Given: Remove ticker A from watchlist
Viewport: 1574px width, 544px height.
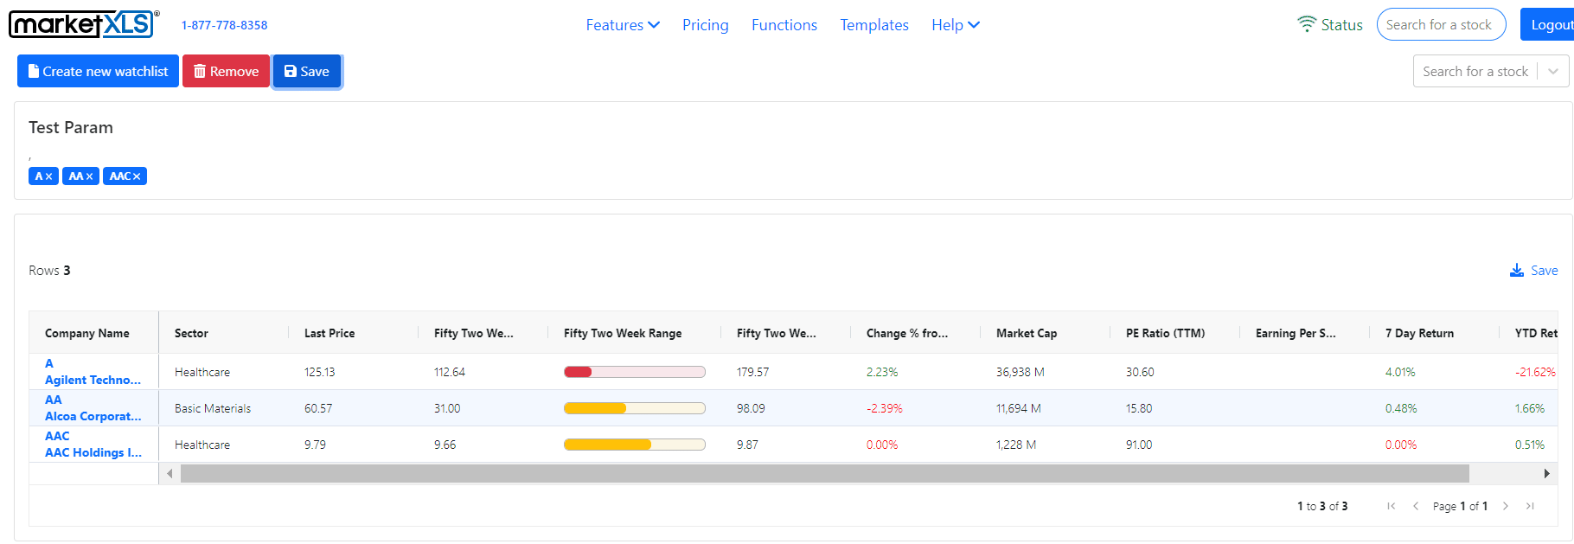Looking at the screenshot, I should [48, 176].
